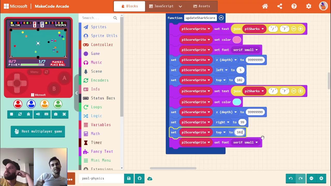Switch to the Assets tab
This screenshot has height=186, width=331.
202,6
